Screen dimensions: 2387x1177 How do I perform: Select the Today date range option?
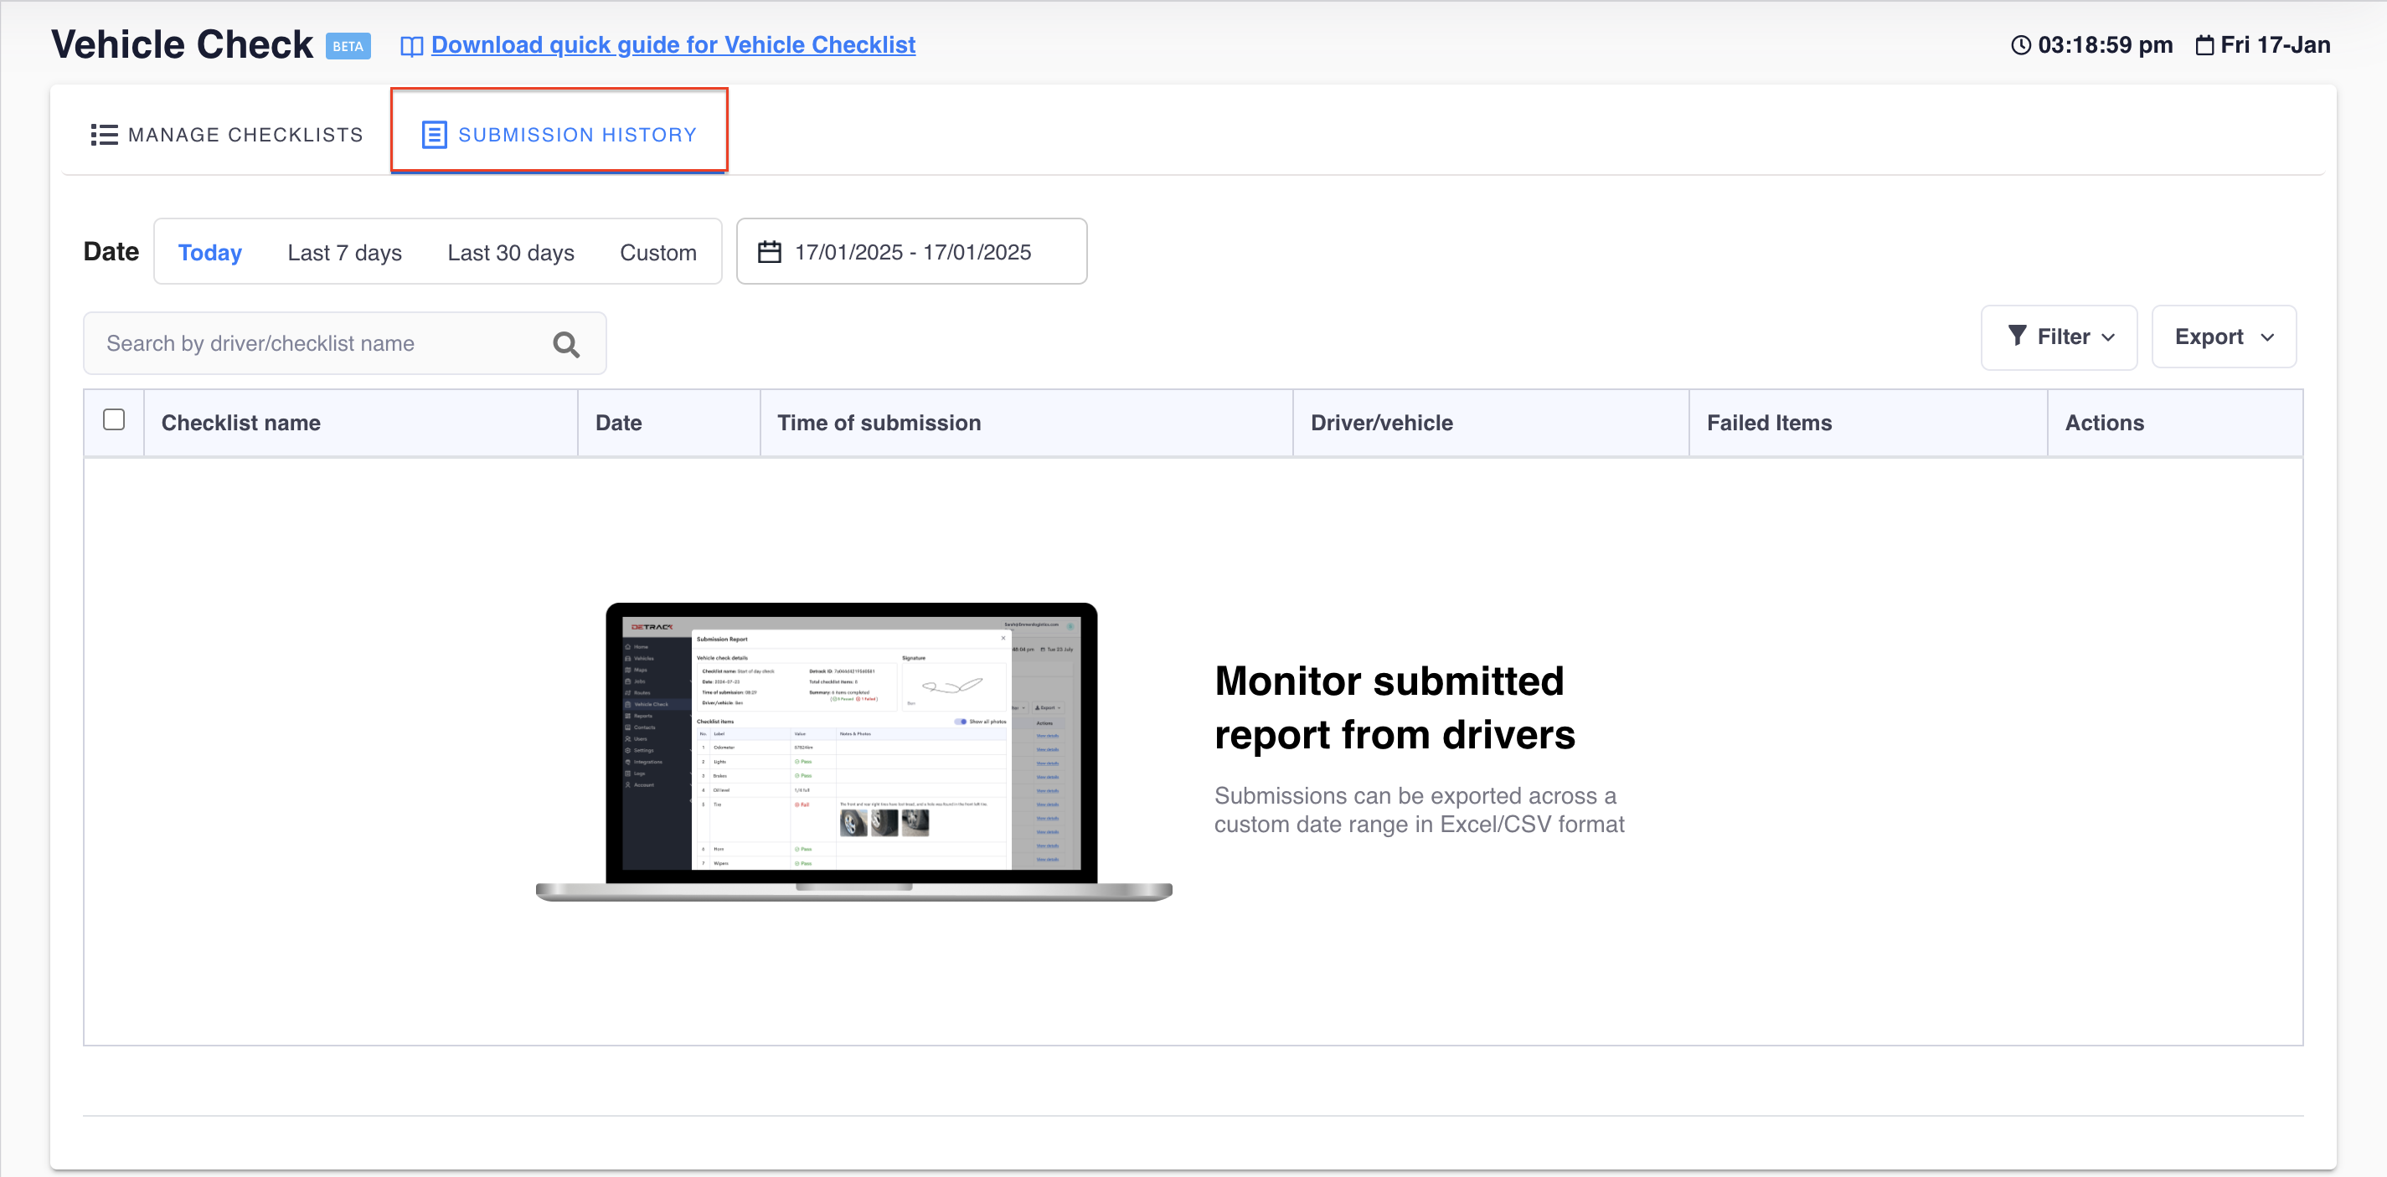209,253
